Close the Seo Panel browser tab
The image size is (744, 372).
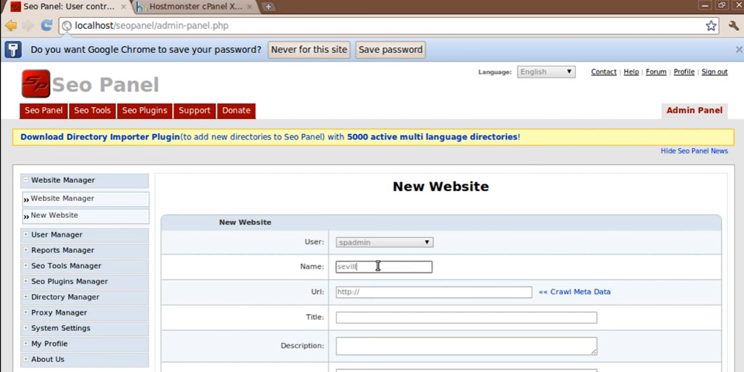click(124, 7)
